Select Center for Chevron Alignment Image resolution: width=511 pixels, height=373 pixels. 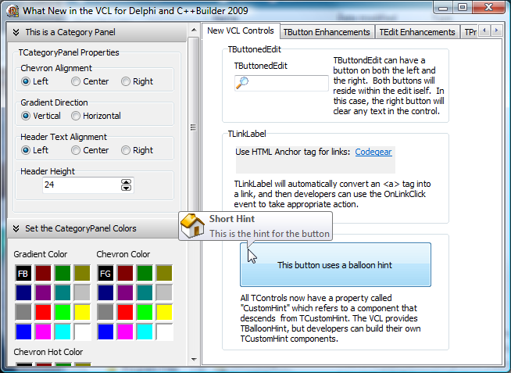pos(76,81)
